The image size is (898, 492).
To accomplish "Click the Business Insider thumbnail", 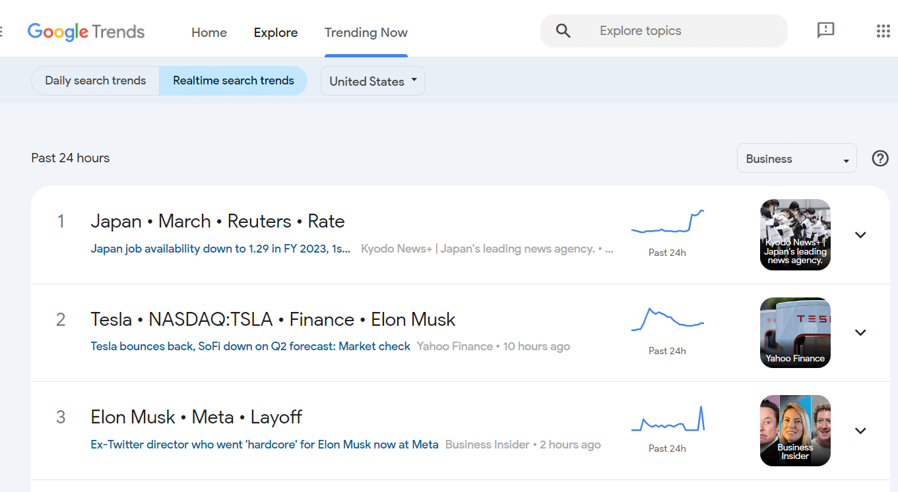I will pos(795,431).
